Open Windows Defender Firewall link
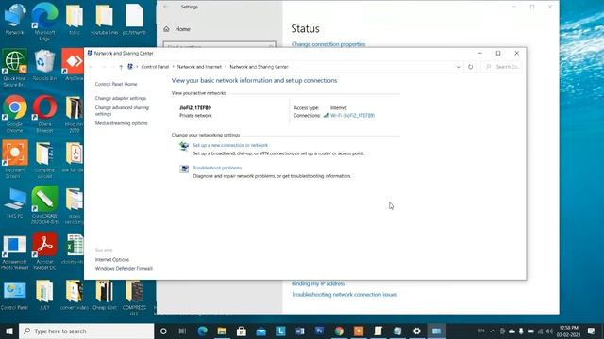Screen dimensions: 604x339 [124, 268]
